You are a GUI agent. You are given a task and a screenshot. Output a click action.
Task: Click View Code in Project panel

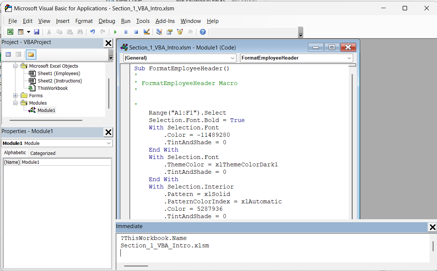8,54
